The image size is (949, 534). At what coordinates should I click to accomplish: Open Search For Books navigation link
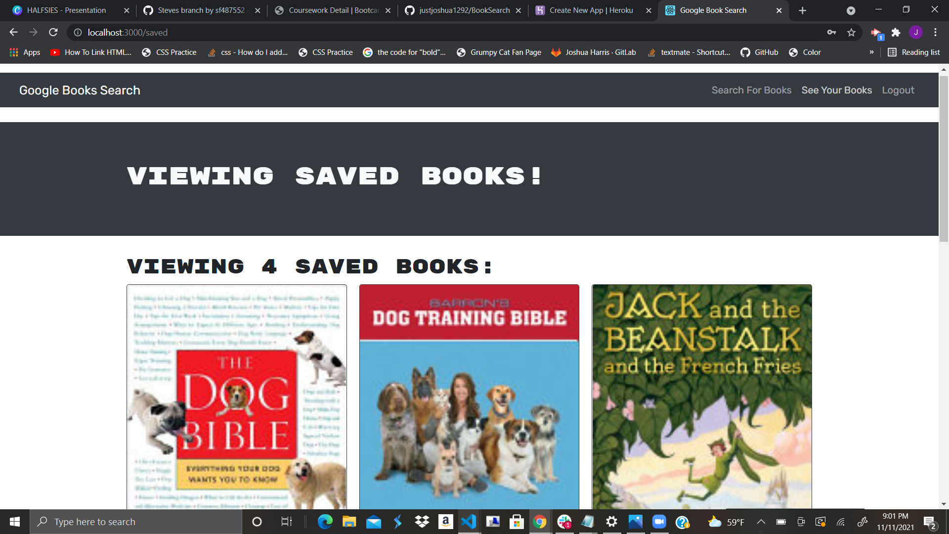(751, 90)
